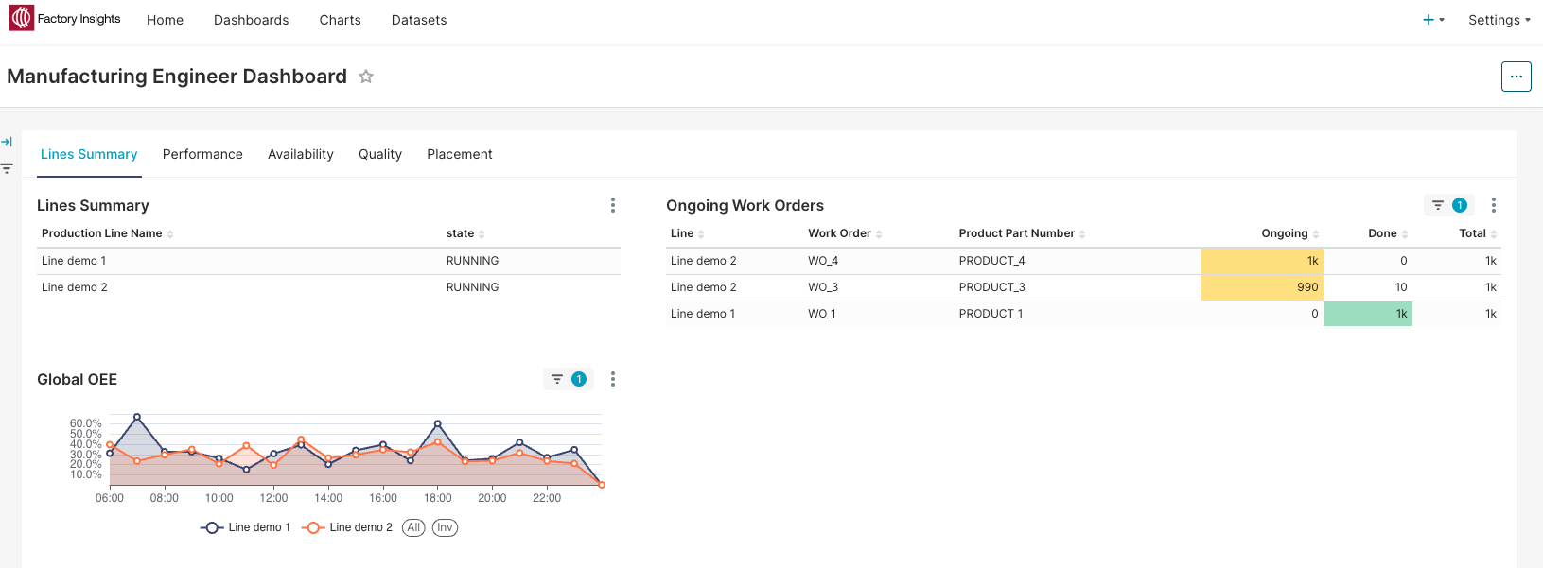Toggle Line demo 1 series in legend

click(x=246, y=527)
